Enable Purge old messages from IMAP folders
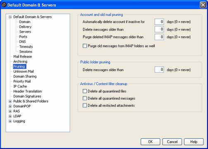Image resolution: width=208 pixels, height=149 pixels. pyautogui.click(x=85, y=46)
